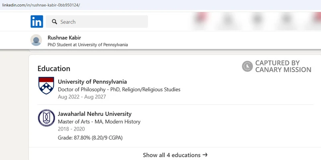Click the LinkedIn logo icon
This screenshot has height=160, width=321.
tap(37, 22)
